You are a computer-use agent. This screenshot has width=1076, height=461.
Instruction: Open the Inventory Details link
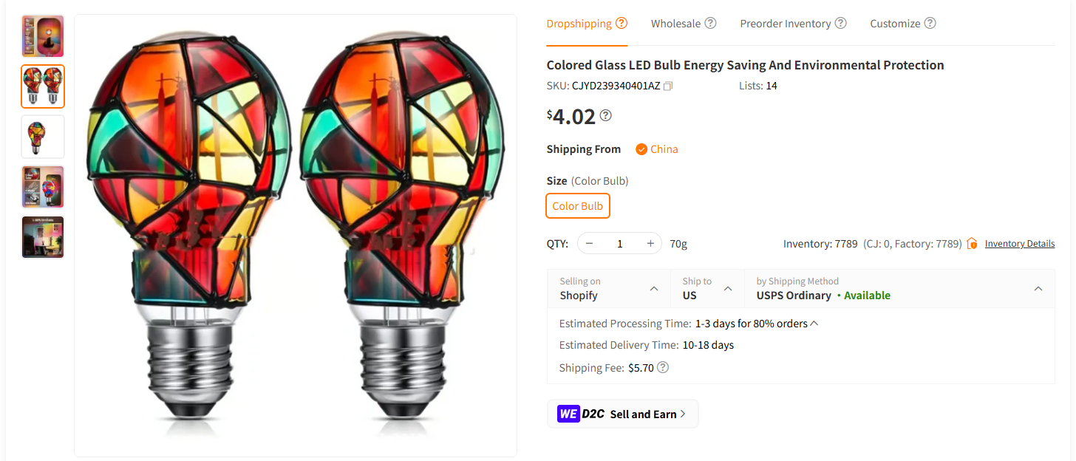pos(1019,243)
